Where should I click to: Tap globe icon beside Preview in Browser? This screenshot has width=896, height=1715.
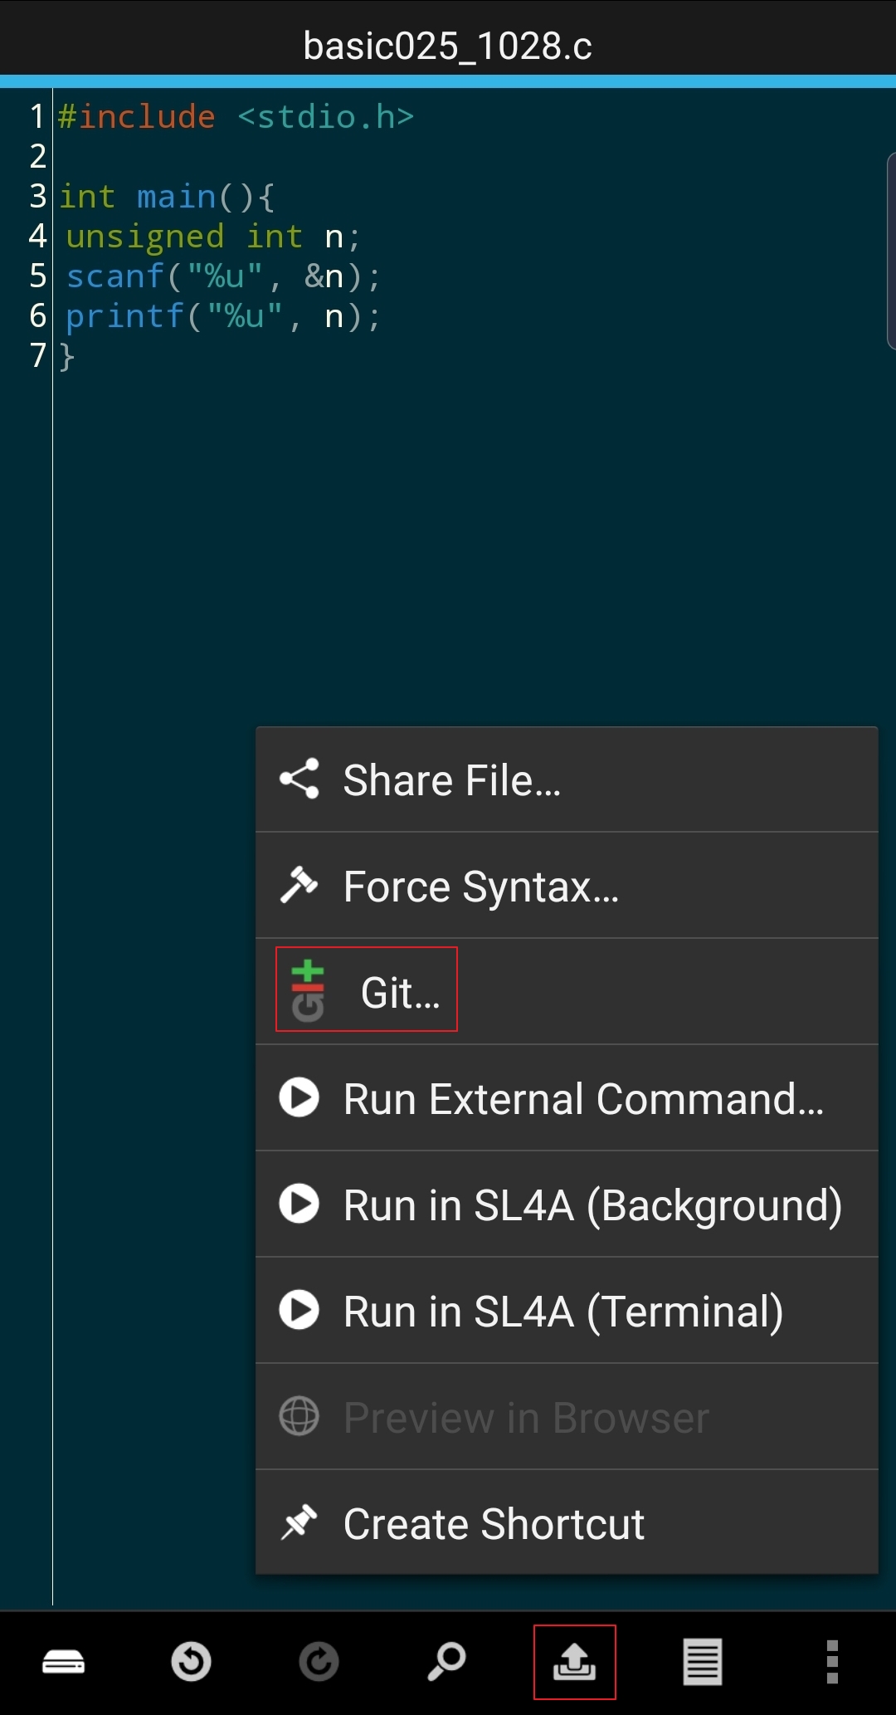[x=299, y=1416]
